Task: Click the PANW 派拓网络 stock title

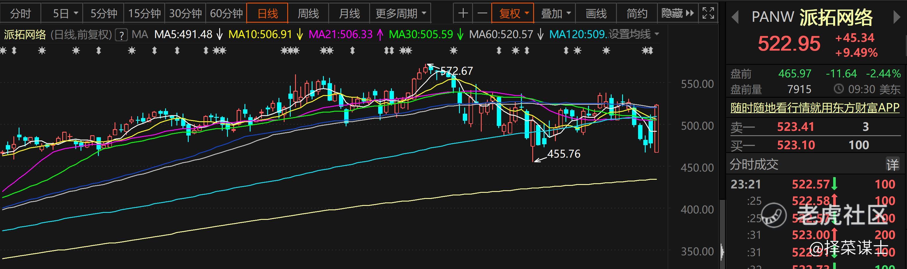Action: [812, 17]
